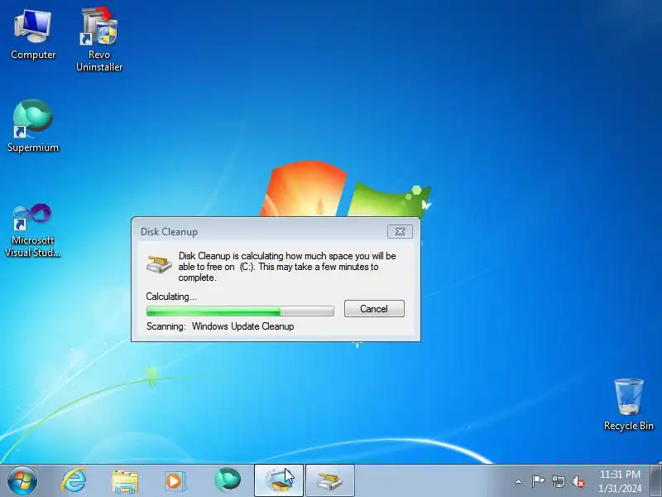Click the green calculating progress bar
The height and width of the screenshot is (497, 662).
[x=240, y=311]
